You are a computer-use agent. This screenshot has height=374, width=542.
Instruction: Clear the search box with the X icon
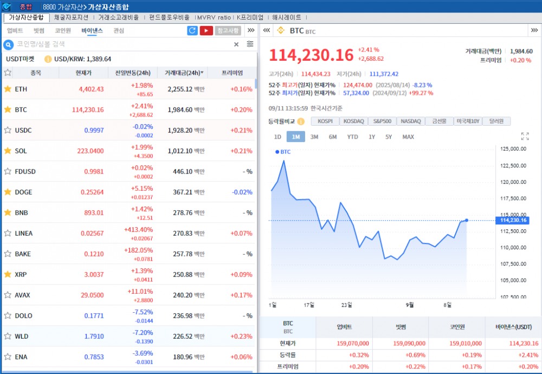point(236,44)
